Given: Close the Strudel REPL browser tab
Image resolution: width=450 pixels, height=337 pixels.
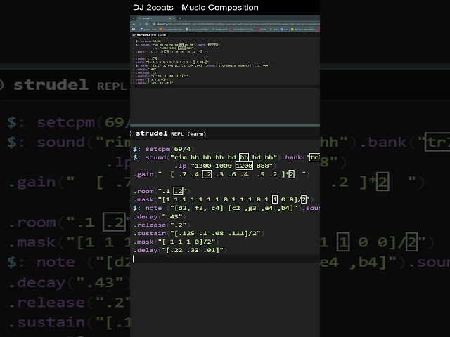Looking at the screenshot, I should 174,18.
